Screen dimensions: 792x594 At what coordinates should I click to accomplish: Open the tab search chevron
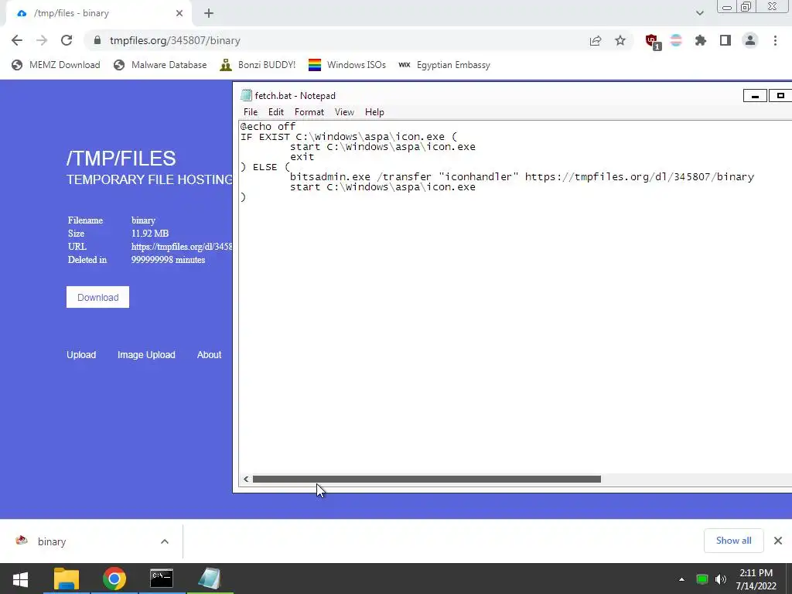[x=699, y=13]
